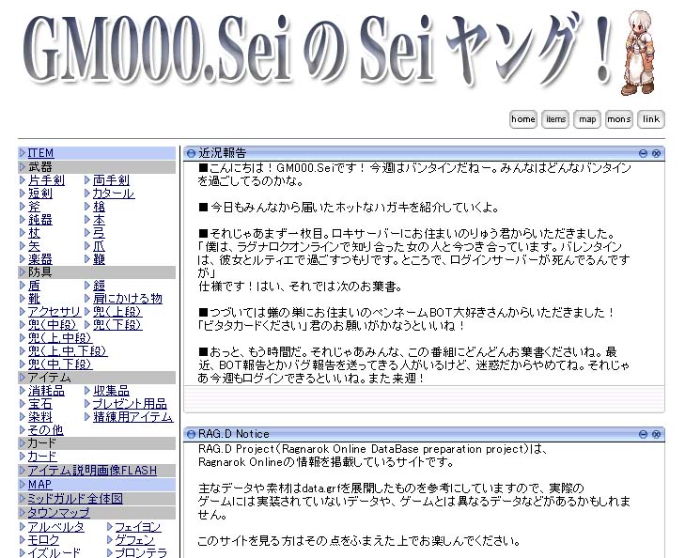The height and width of the screenshot is (558, 685).
Task: Collapse the 近況報告 panel with left circle icon
Action: [191, 153]
